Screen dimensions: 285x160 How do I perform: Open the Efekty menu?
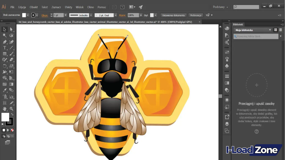click(68, 7)
